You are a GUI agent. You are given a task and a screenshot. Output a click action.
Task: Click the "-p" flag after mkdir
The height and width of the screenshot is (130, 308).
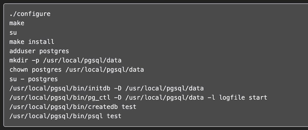point(35,60)
